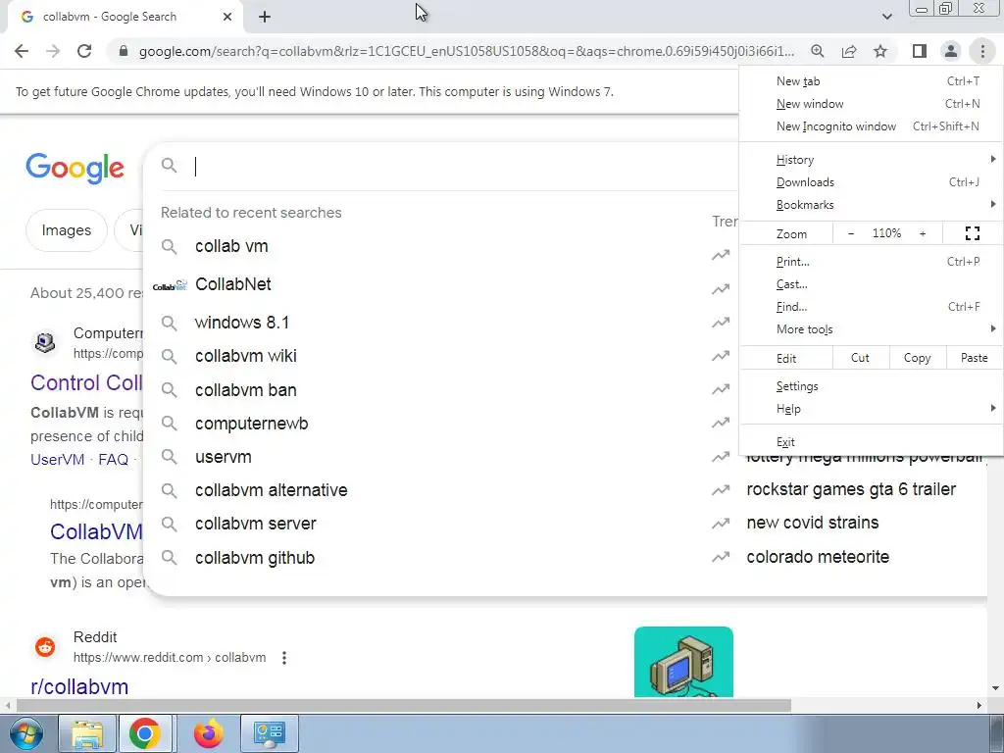Open the FAQ sitelink
This screenshot has width=1004, height=753.
pyautogui.click(x=114, y=460)
